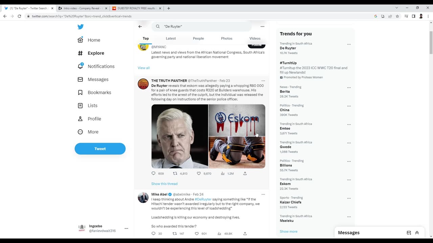Screen dimensions: 433x243
Task: Click the Twitter bird logo
Action: (81, 27)
